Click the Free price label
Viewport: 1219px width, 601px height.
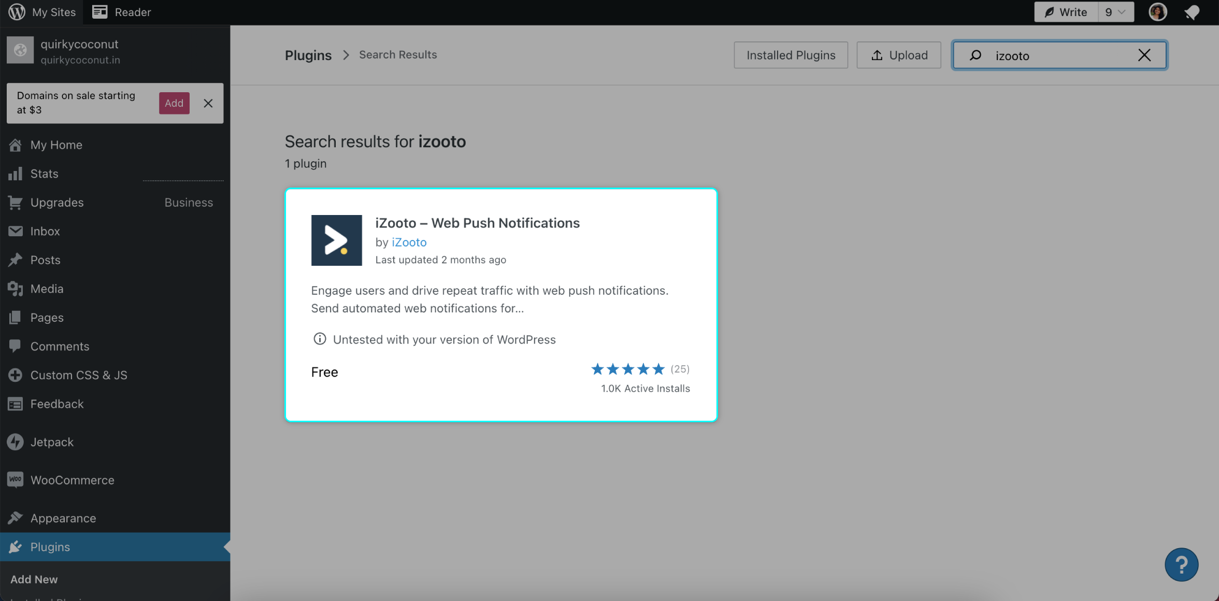point(325,372)
